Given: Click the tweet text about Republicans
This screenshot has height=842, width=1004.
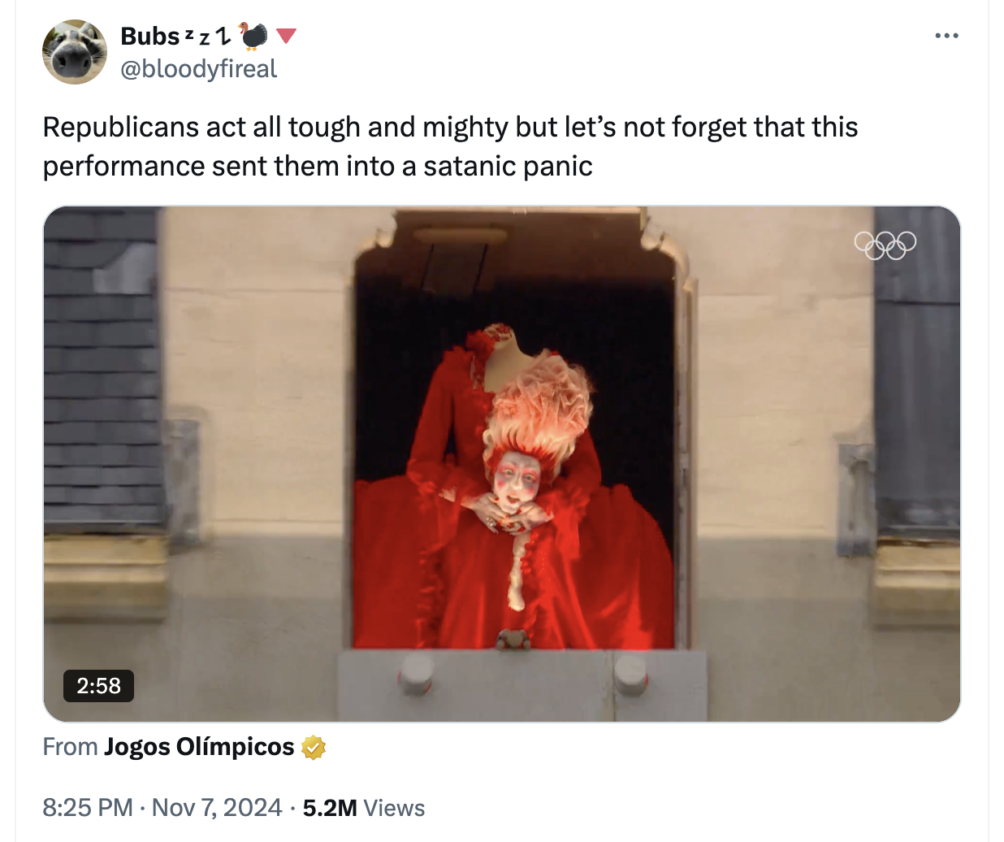Looking at the screenshot, I should tap(450, 146).
